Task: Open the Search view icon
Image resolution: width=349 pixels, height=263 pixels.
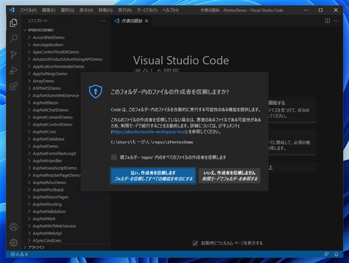Action: (x=13, y=38)
